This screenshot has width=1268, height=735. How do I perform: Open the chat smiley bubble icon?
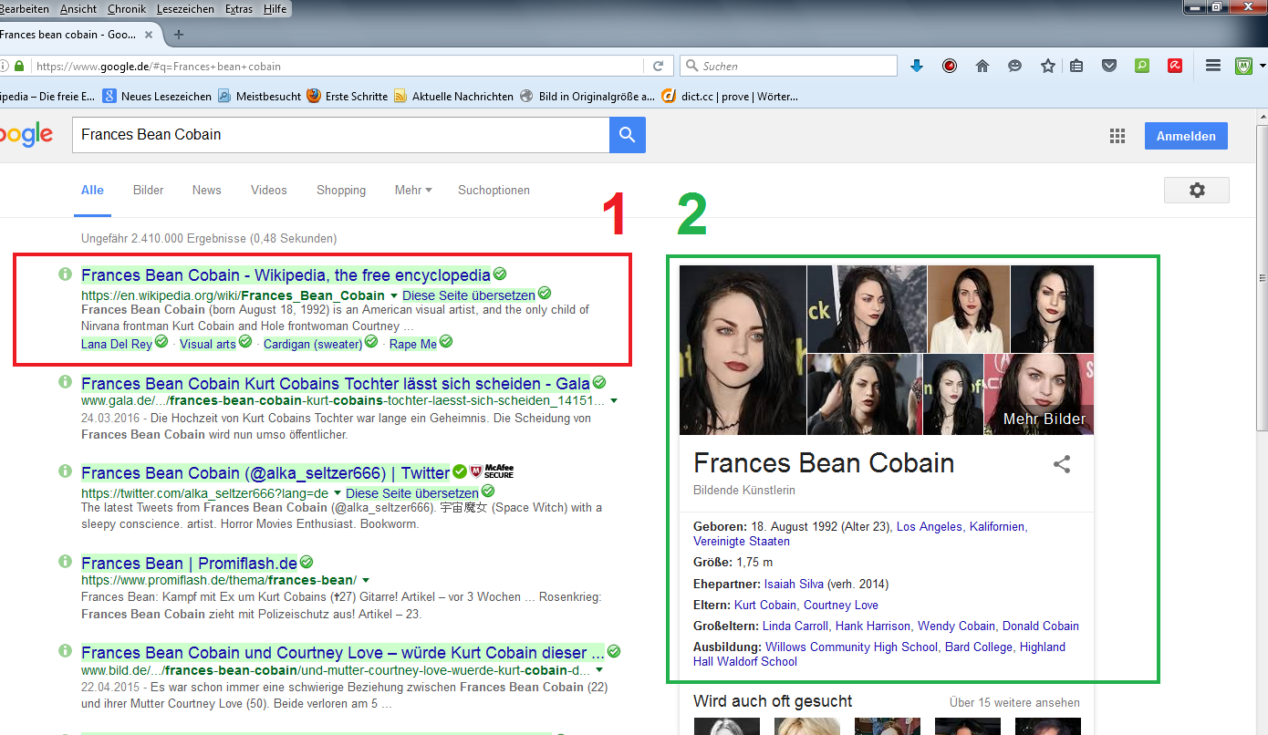coord(1015,66)
